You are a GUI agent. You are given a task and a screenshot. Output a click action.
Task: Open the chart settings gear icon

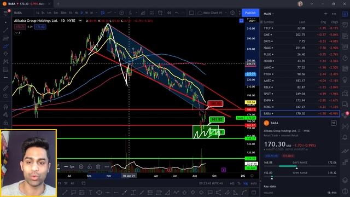pos(232,13)
